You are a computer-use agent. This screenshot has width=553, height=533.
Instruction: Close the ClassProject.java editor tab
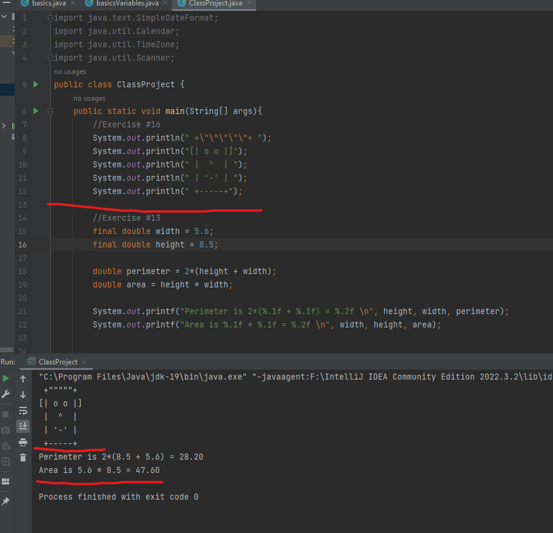coord(249,3)
